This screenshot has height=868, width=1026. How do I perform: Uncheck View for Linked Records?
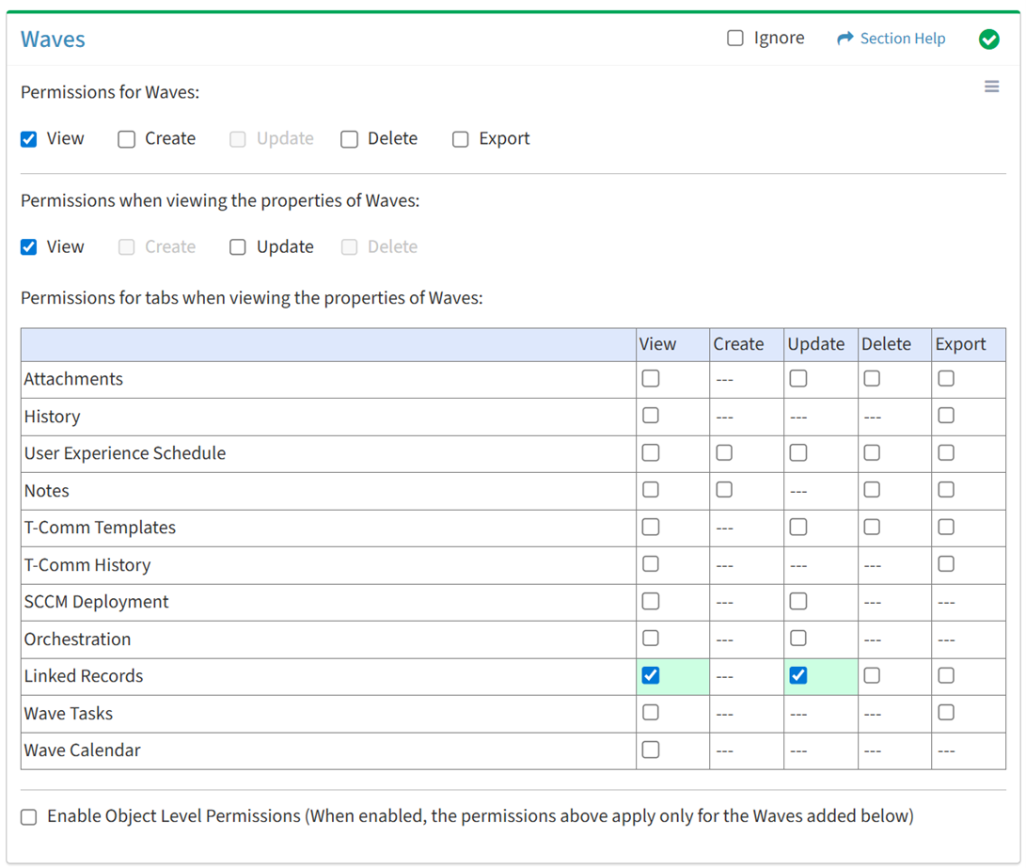(650, 675)
